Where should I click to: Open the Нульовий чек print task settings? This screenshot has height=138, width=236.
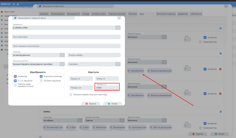click(137, 127)
